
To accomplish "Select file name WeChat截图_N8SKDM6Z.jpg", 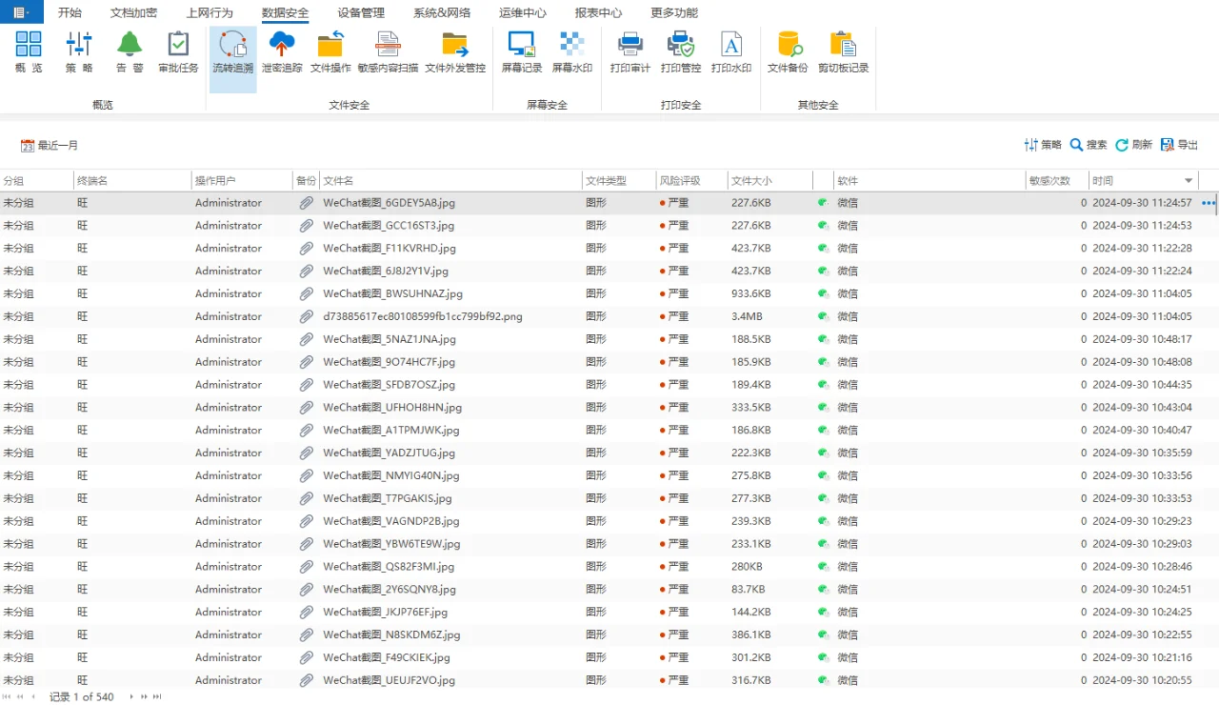I will click(391, 634).
